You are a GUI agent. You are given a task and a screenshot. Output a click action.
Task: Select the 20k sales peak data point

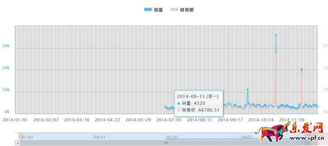(302, 69)
